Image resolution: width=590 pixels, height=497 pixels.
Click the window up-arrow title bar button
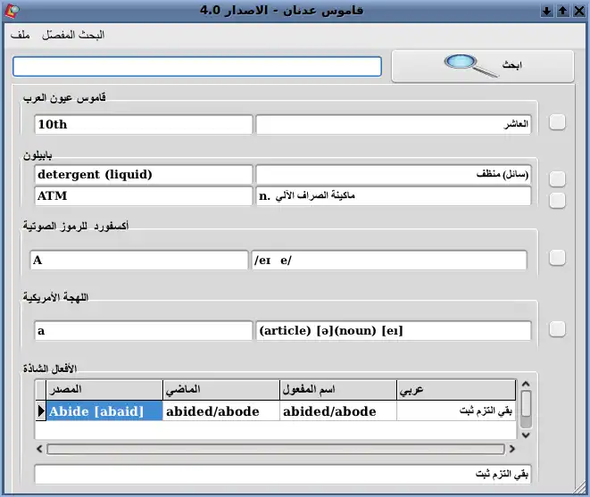coord(563,11)
